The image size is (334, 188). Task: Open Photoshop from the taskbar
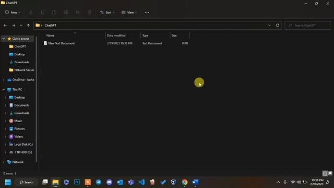pos(77,182)
